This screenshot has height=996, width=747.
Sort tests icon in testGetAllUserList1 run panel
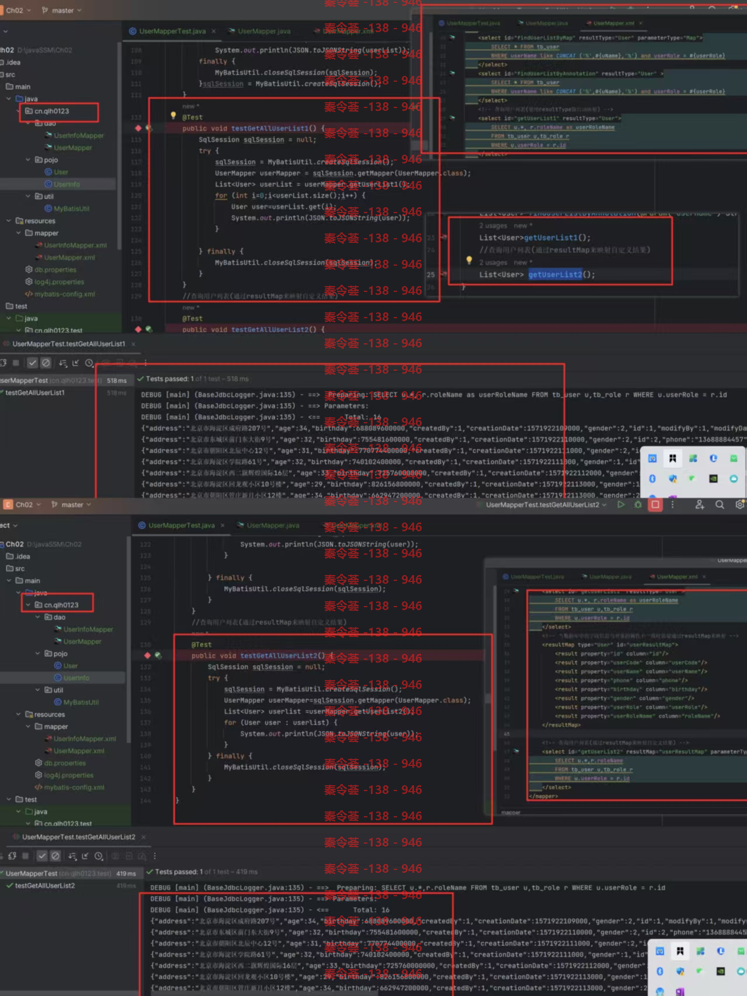coord(62,363)
